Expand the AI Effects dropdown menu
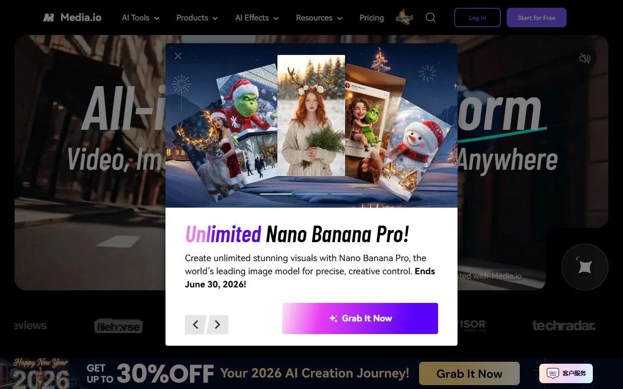 click(x=257, y=18)
